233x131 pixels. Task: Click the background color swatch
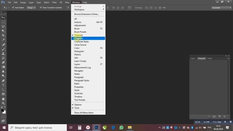pos(5,112)
